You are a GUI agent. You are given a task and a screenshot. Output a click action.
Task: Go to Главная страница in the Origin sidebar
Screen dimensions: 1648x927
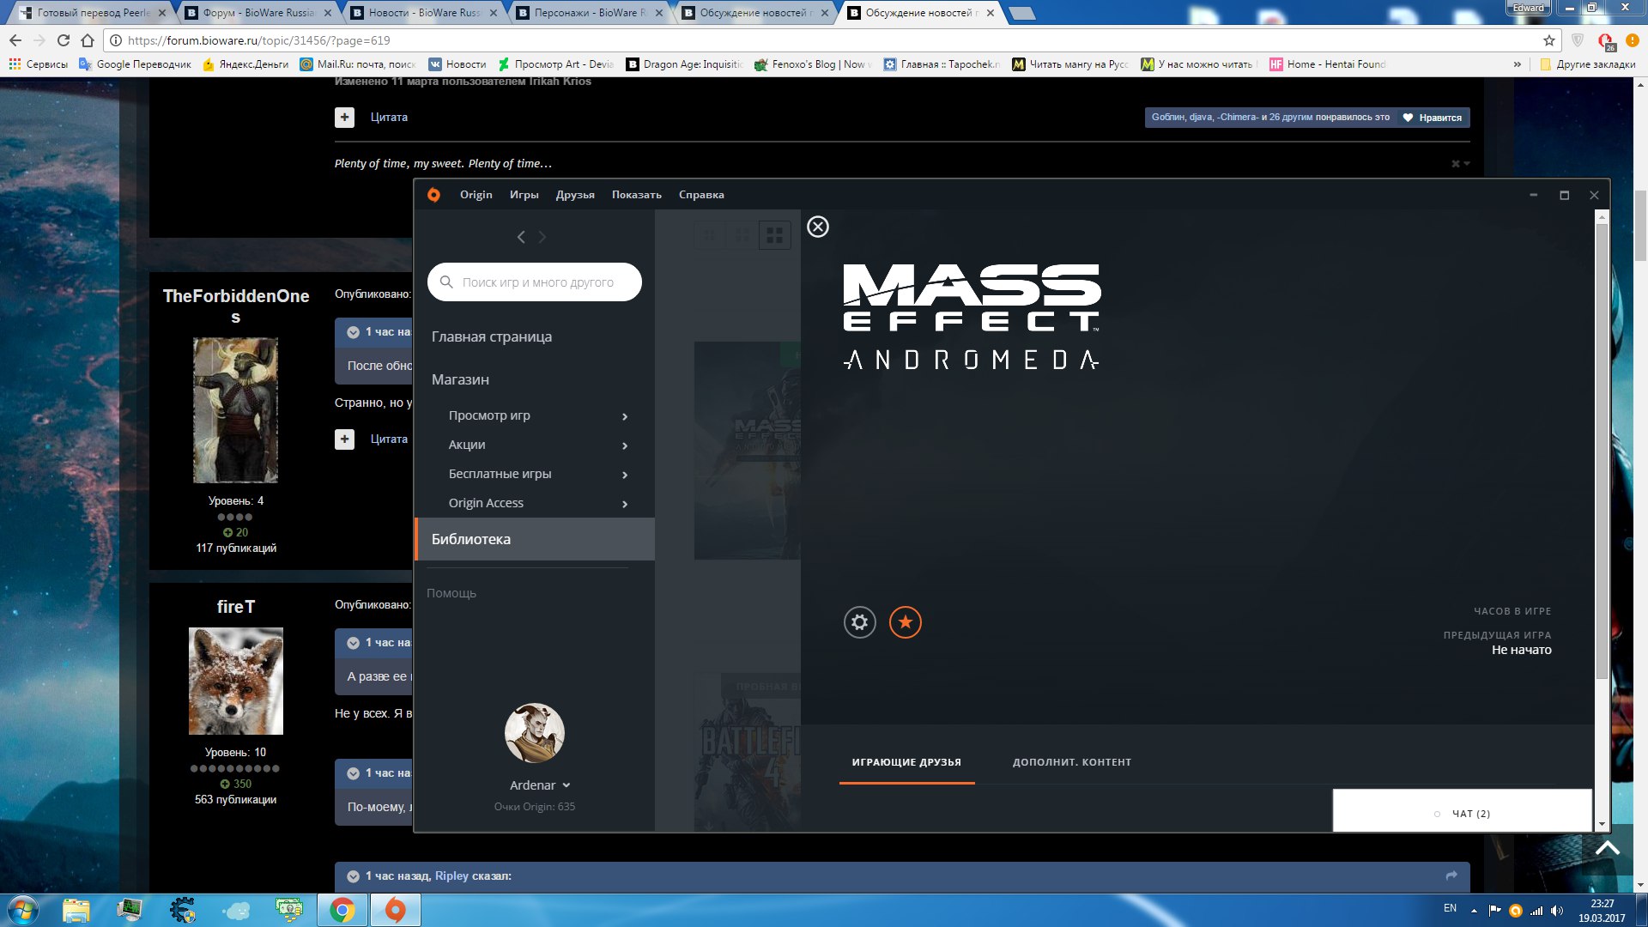[492, 336]
